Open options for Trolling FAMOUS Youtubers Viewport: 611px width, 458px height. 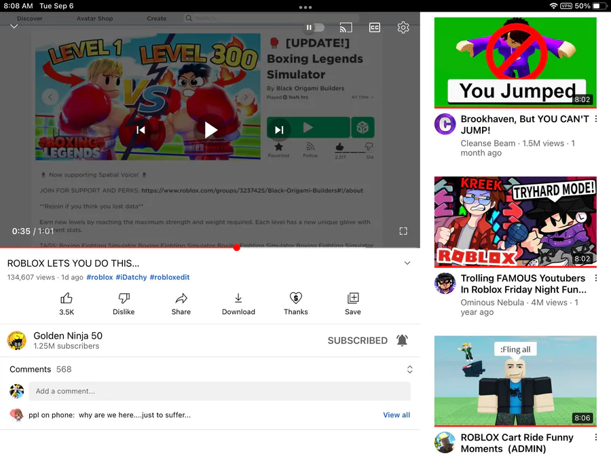tap(596, 278)
